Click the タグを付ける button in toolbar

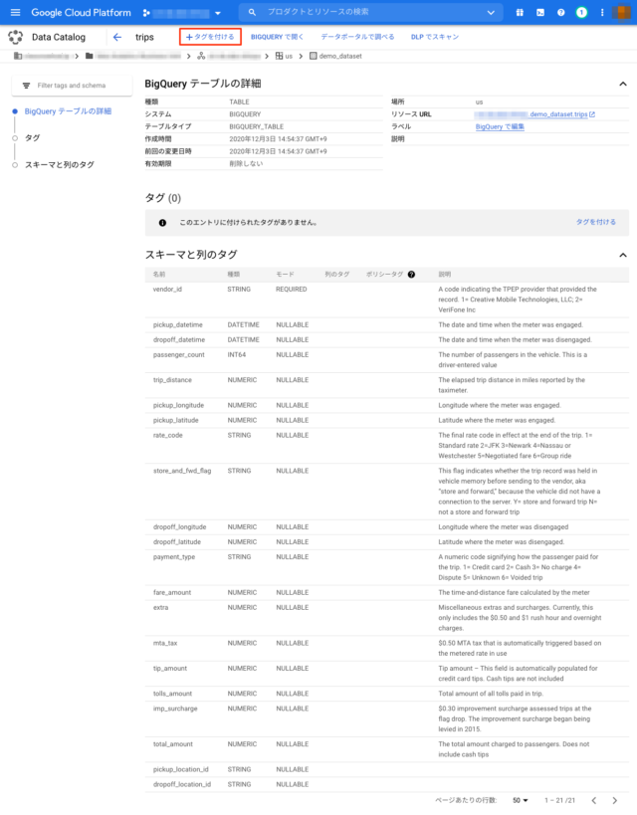[210, 37]
